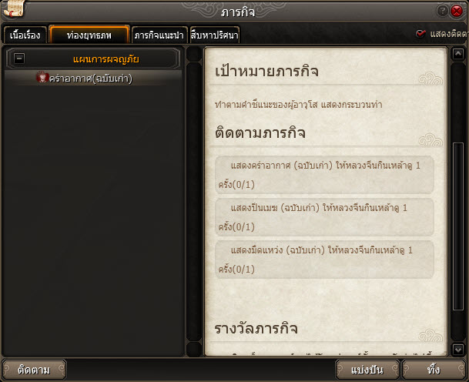This screenshot has height=382, width=469.
Task: Collapse the แผนการผจญภัย category
Action: click(x=19, y=58)
